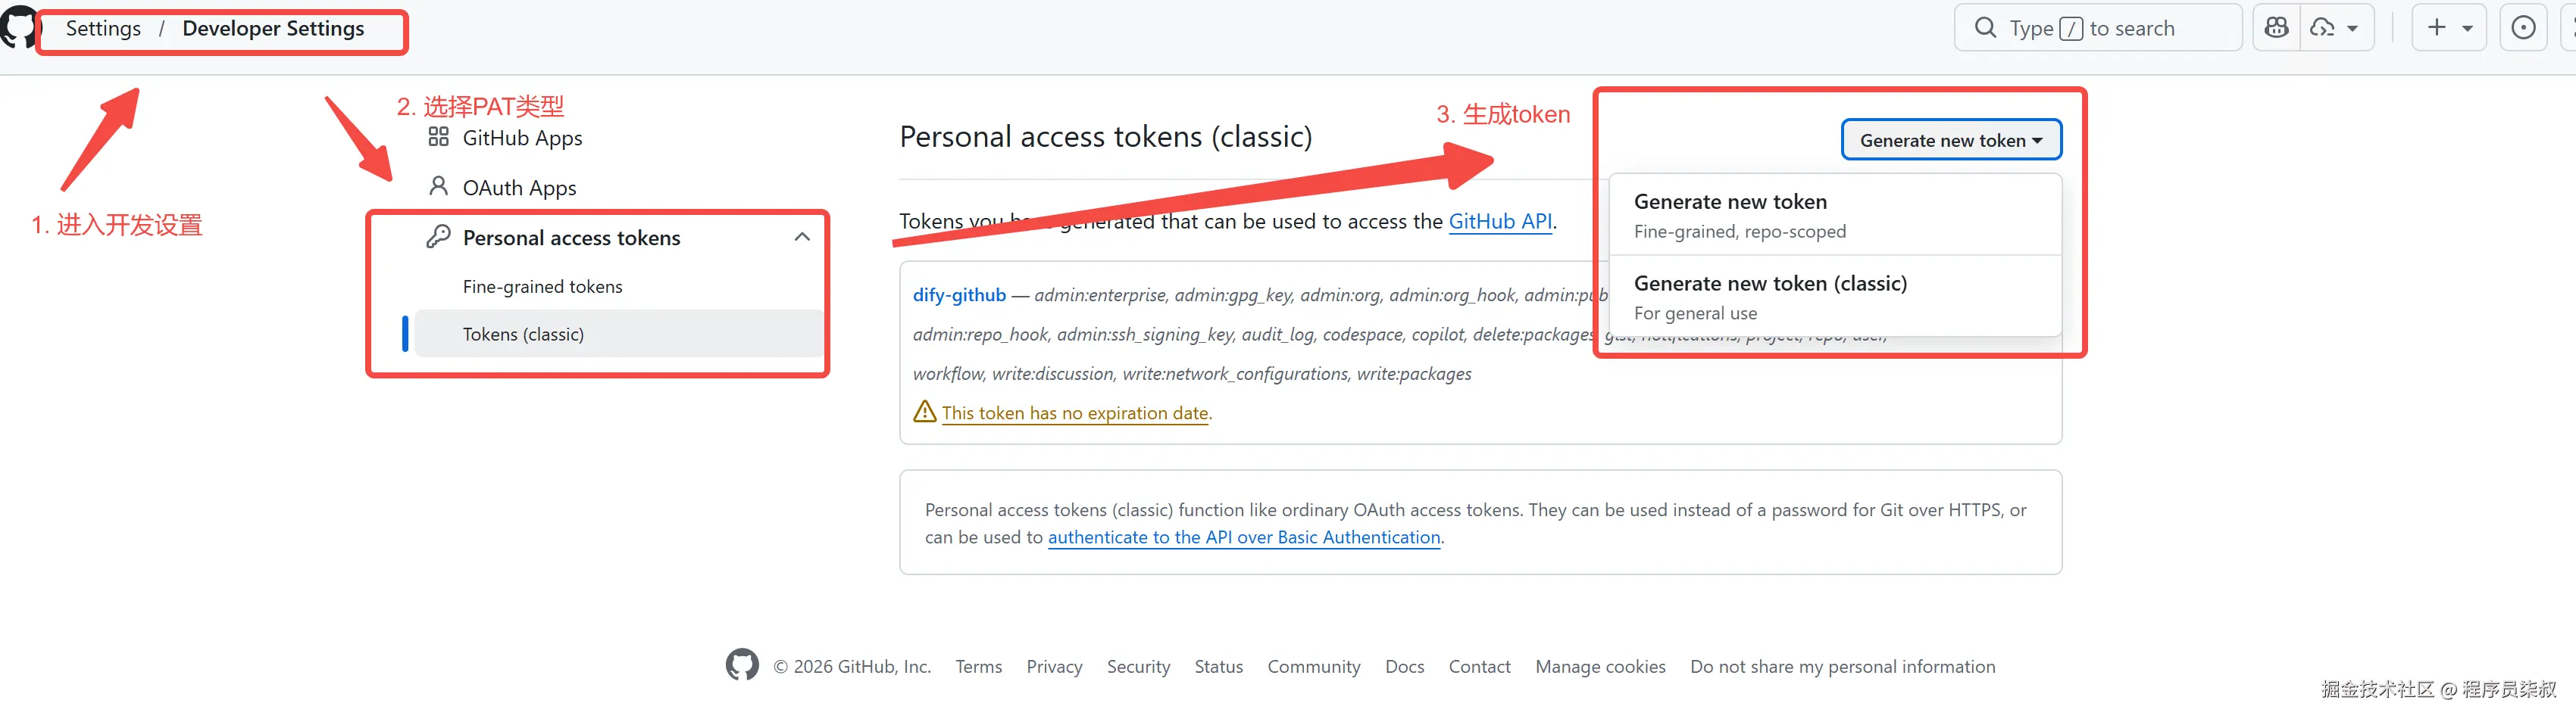Open the issues circle-dot icon

(2523, 28)
